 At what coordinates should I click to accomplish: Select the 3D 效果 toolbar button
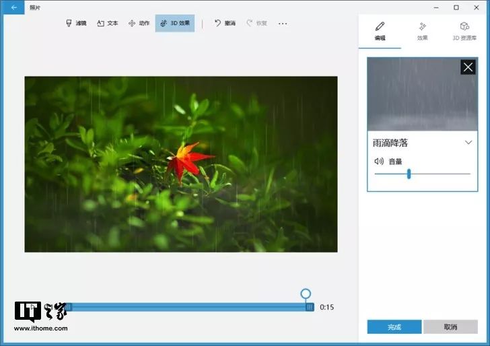(175, 23)
